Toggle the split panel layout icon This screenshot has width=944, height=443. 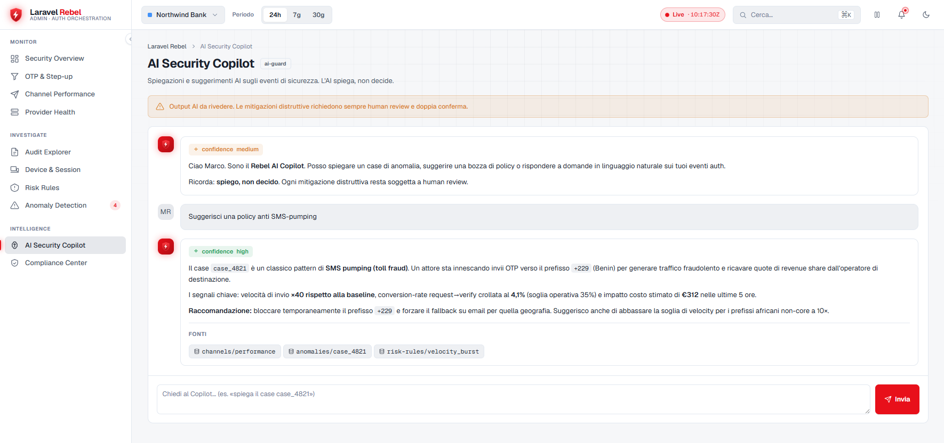click(877, 15)
